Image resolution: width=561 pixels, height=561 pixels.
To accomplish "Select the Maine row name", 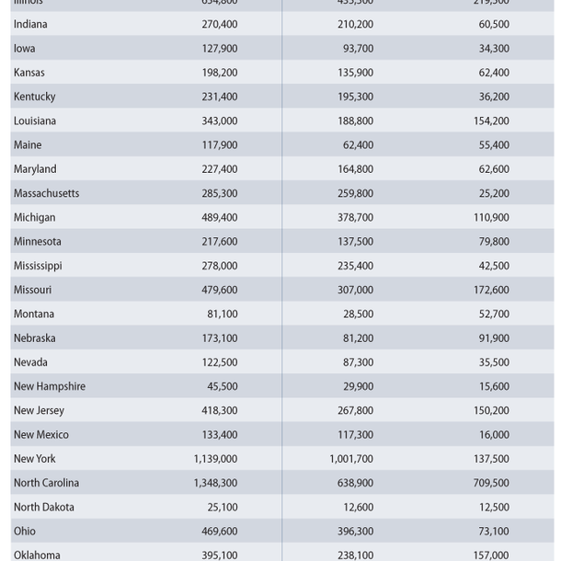I will 28,145.
